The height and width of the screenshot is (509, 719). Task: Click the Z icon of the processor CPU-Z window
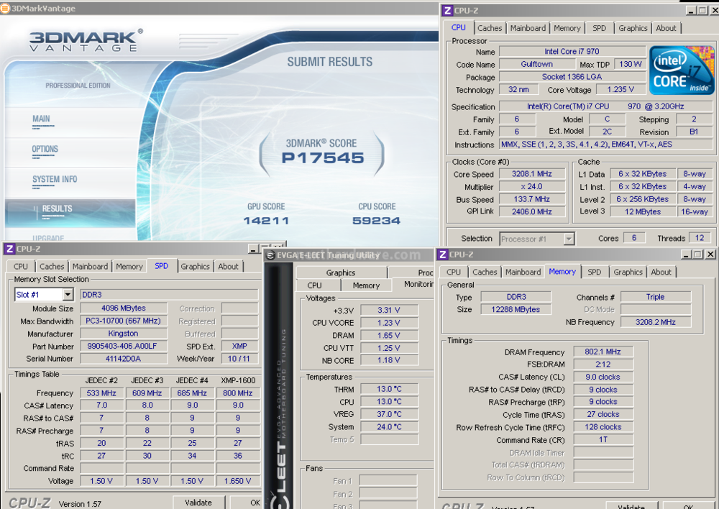[x=447, y=11]
